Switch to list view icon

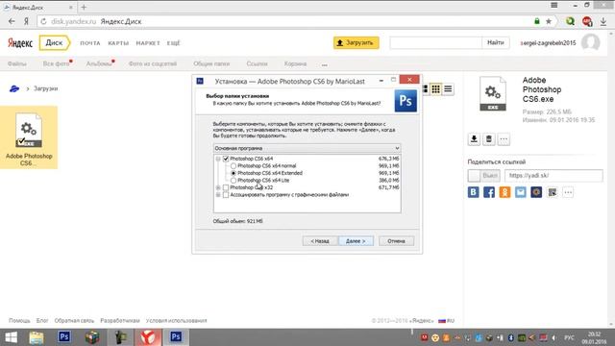point(448,89)
